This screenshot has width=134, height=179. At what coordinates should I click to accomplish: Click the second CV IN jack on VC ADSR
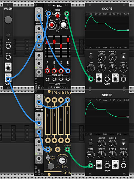[x=54, y=79]
